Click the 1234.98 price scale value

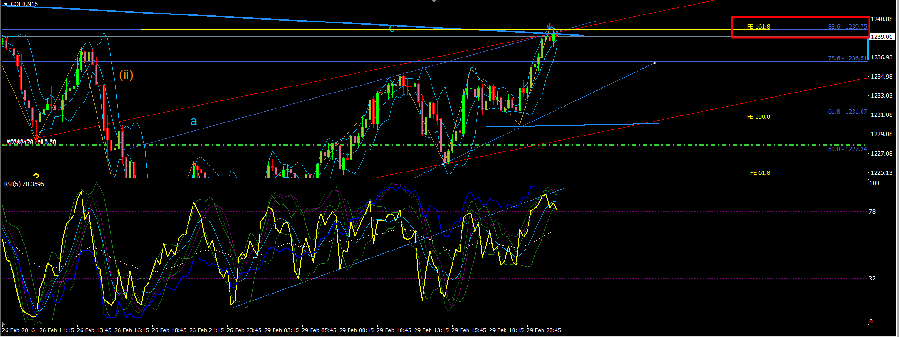[882, 77]
